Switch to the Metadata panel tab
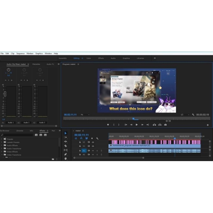The width and height of the screenshot is (213, 213). coord(36,64)
